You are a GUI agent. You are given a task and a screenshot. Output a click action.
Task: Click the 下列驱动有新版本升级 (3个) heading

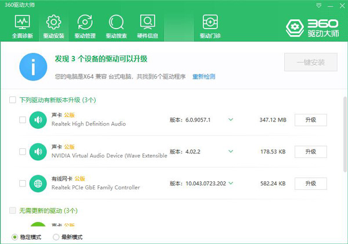pos(57,100)
